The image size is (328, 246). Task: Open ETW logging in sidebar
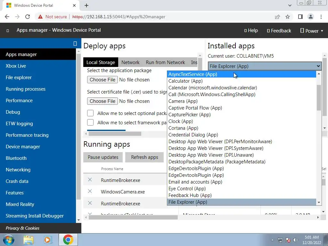(19, 124)
